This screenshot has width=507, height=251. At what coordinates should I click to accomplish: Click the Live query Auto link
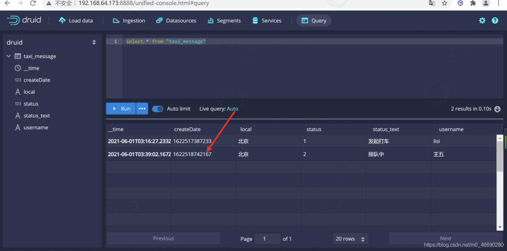[233, 109]
